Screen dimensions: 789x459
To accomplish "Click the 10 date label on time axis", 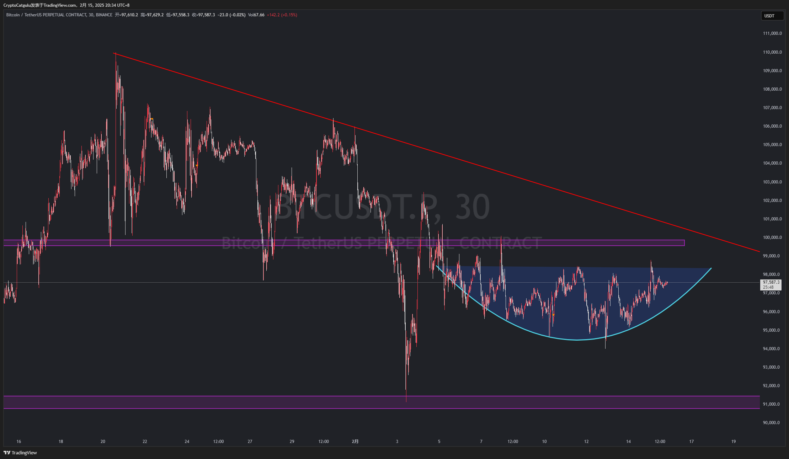I will [x=544, y=441].
